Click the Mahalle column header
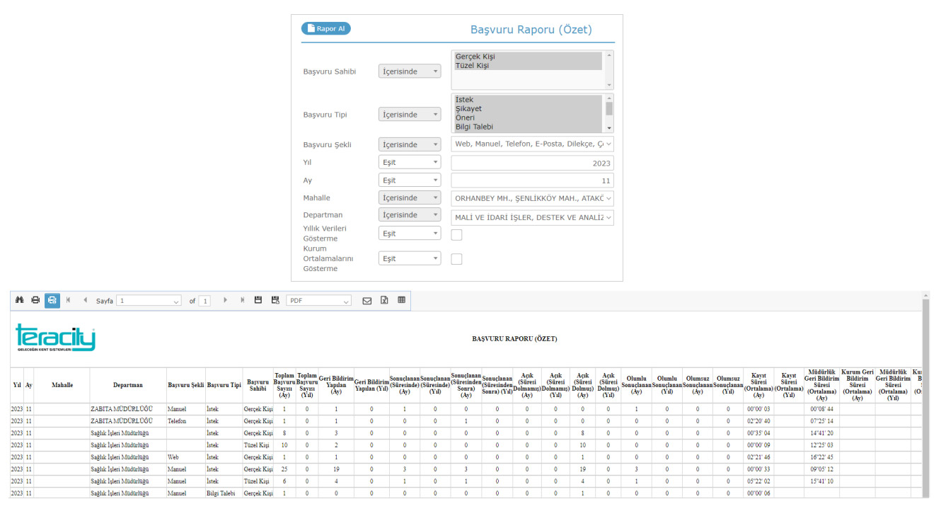The height and width of the screenshot is (511, 941). (x=62, y=385)
